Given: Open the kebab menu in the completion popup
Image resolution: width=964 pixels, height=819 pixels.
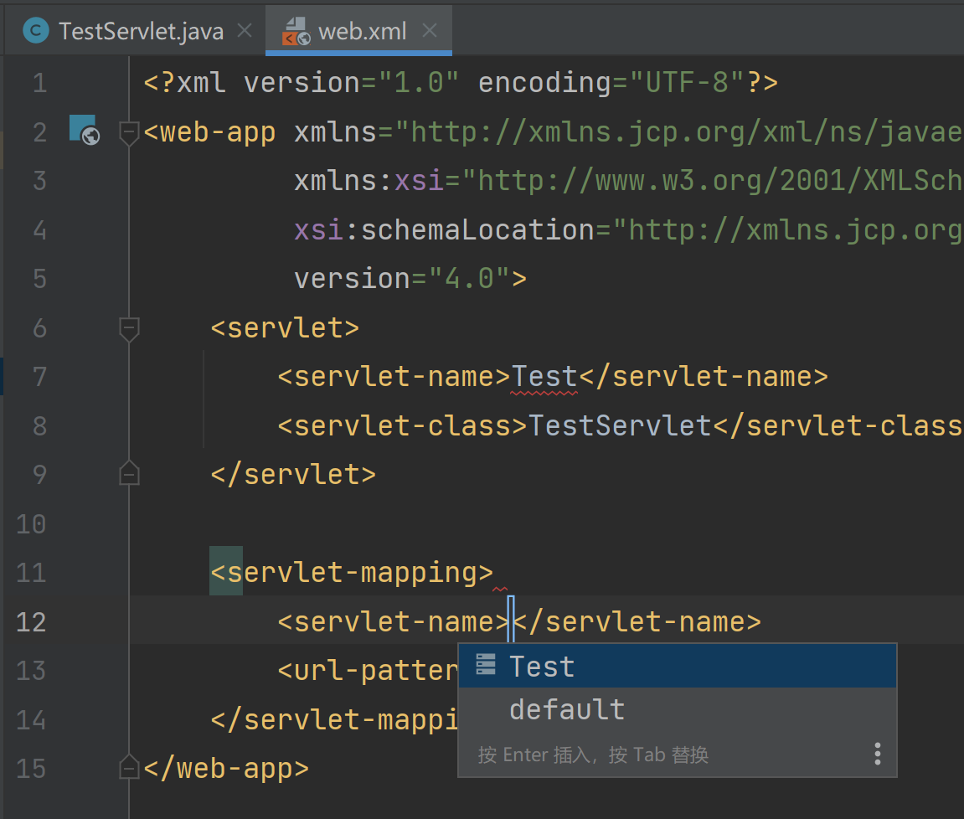Looking at the screenshot, I should [877, 754].
